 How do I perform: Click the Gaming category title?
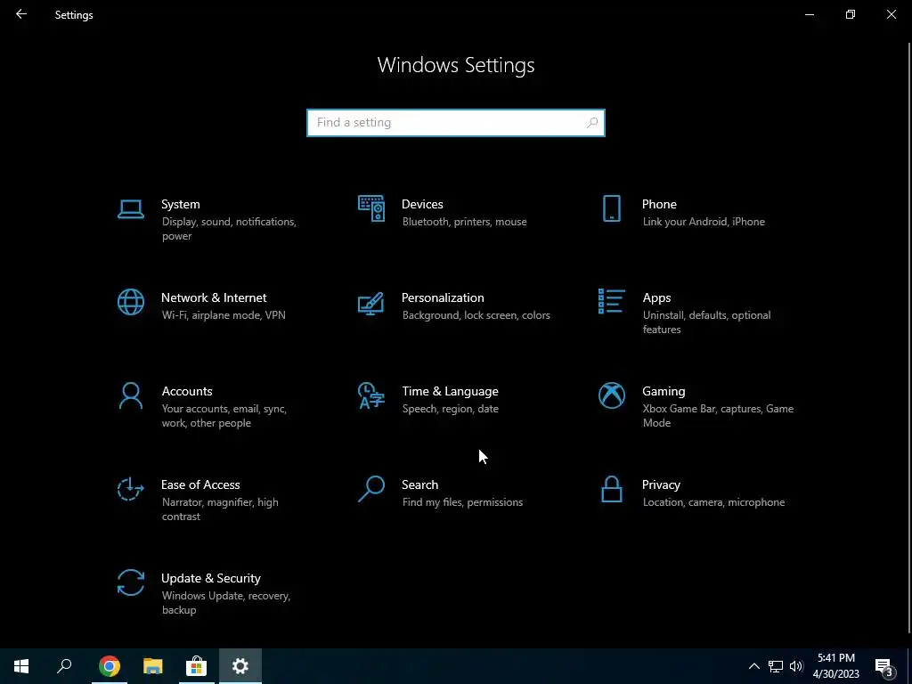tap(664, 392)
